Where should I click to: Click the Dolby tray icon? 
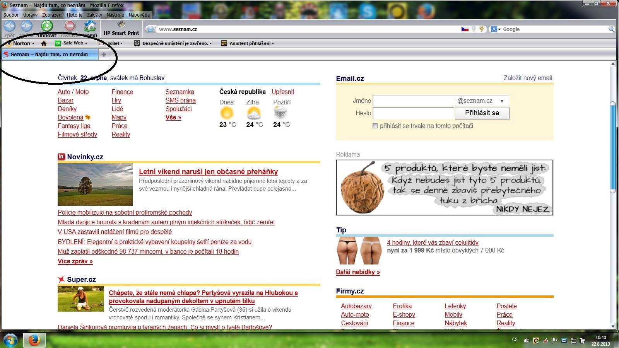(564, 341)
